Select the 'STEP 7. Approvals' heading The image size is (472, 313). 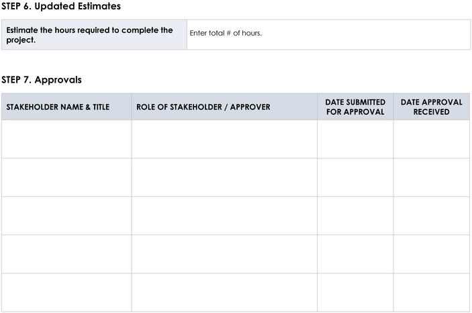pyautogui.click(x=42, y=80)
